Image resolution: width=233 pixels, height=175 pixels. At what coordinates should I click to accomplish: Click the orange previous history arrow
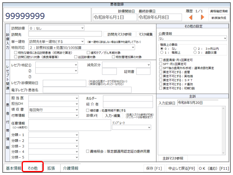[190, 17]
